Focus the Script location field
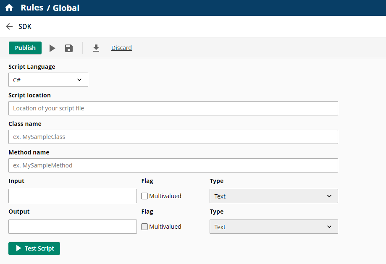The height and width of the screenshot is (264, 386). point(173,108)
